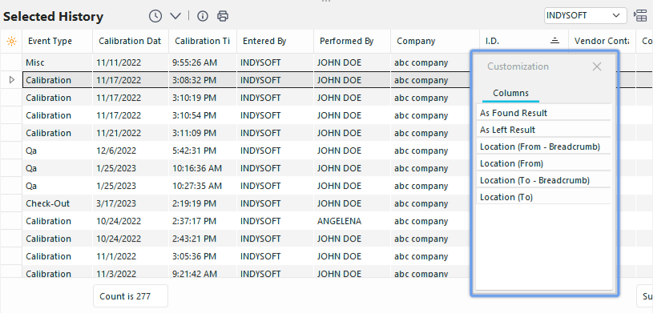Print the selected history list

[x=223, y=16]
